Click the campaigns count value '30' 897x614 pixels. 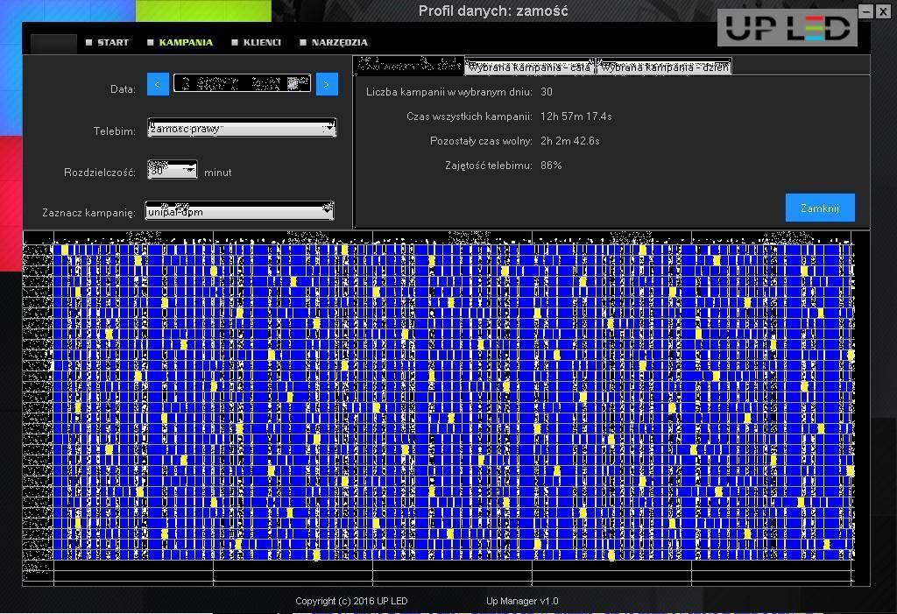point(547,92)
